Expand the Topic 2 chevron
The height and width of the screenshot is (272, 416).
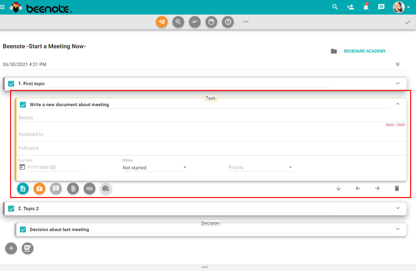point(398,208)
